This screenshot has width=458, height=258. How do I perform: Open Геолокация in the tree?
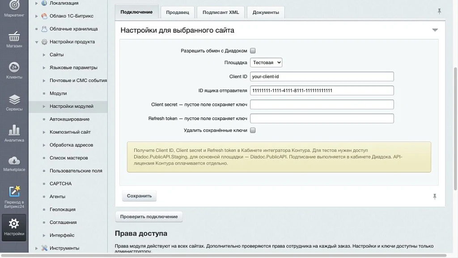click(63, 210)
